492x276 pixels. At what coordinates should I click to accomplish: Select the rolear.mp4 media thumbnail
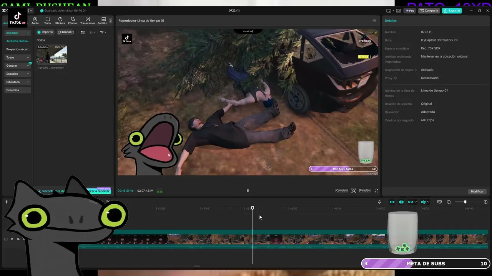tap(52, 54)
